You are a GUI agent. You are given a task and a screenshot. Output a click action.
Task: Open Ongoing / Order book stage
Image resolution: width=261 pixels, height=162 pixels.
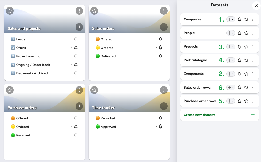tap(33, 65)
